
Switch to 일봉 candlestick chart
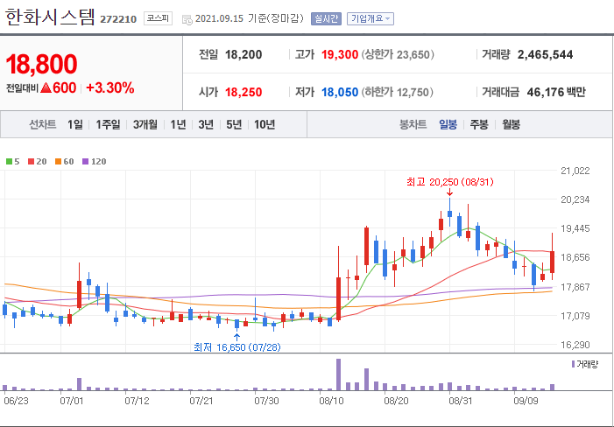(x=448, y=125)
